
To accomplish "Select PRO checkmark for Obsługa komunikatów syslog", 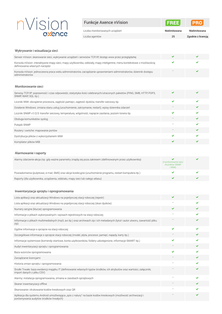I will (197, 118).
